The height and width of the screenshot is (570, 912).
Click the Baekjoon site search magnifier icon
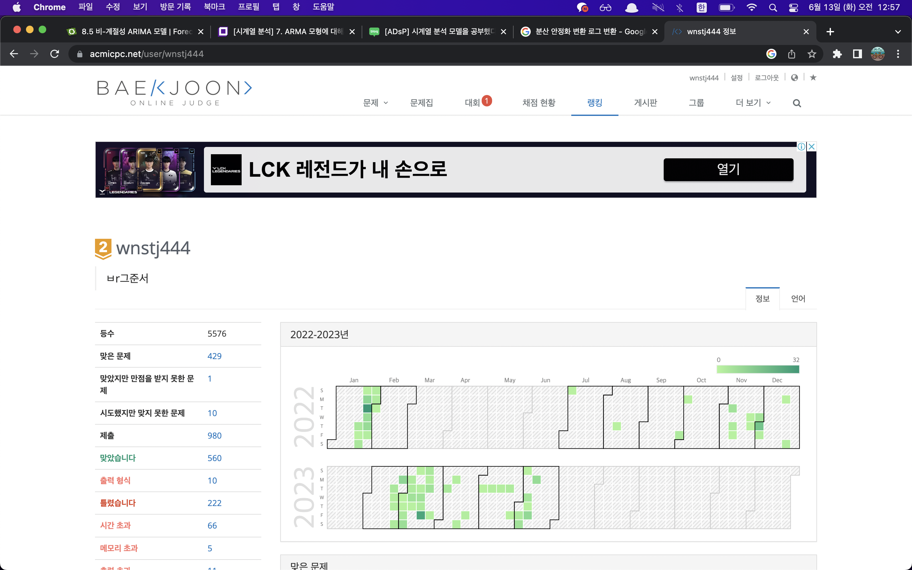(797, 103)
